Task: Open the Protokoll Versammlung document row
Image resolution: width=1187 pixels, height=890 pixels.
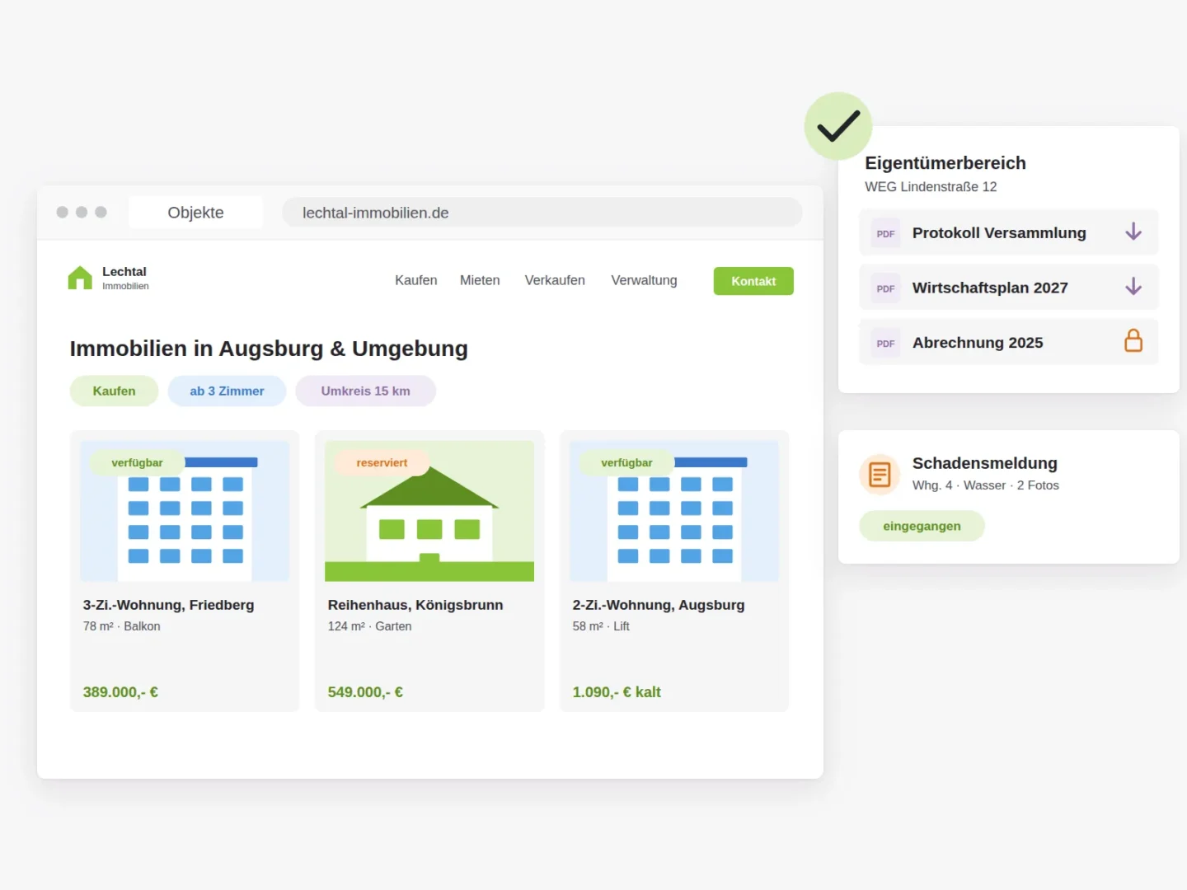Action: pos(1009,232)
